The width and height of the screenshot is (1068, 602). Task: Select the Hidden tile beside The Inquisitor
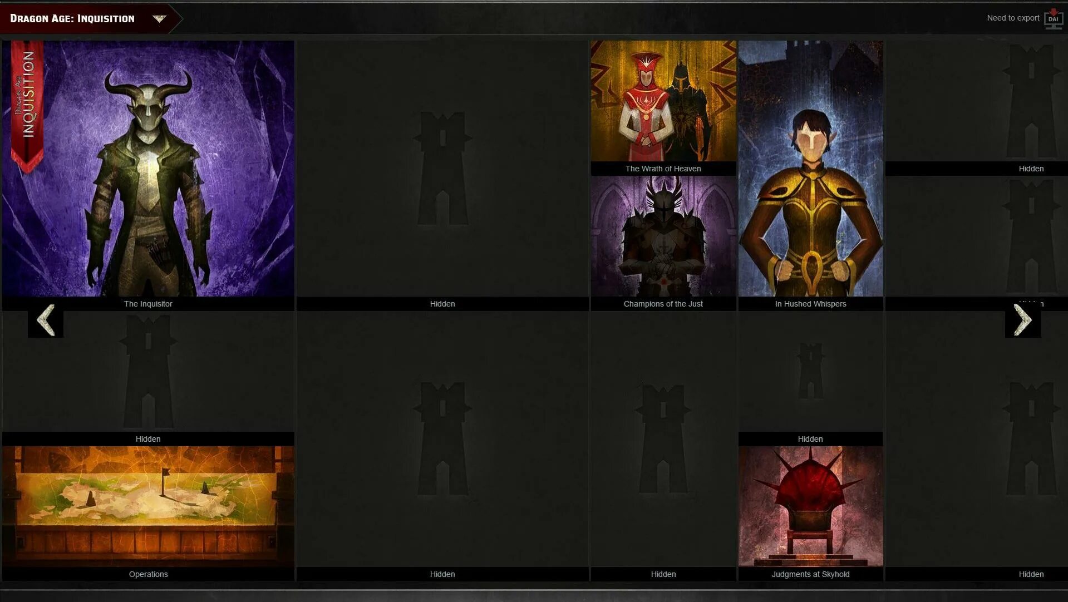coord(442,175)
